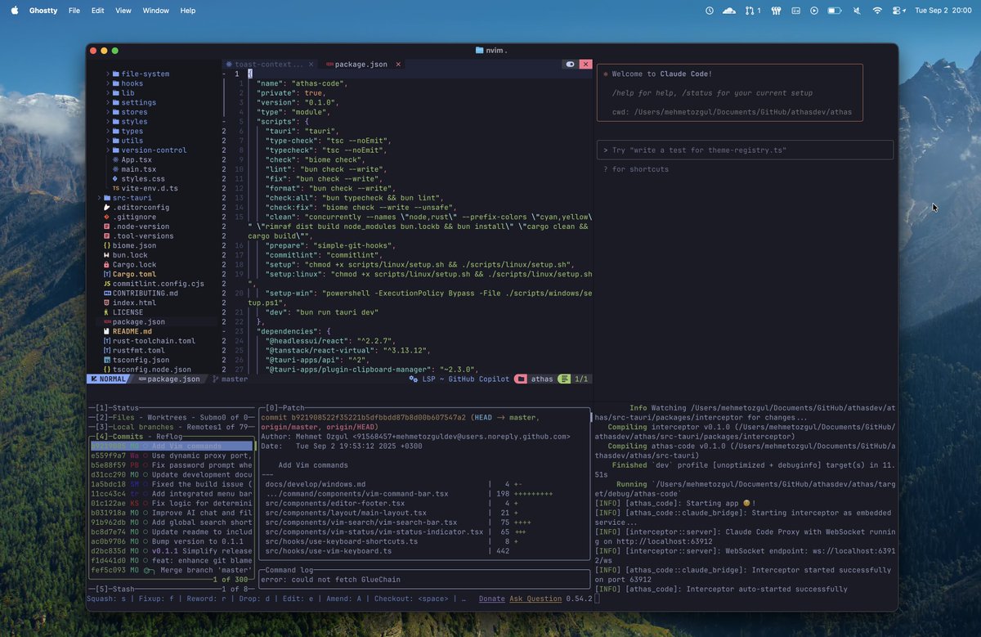
Task: Click the biome.json braces icon
Action: [107, 245]
